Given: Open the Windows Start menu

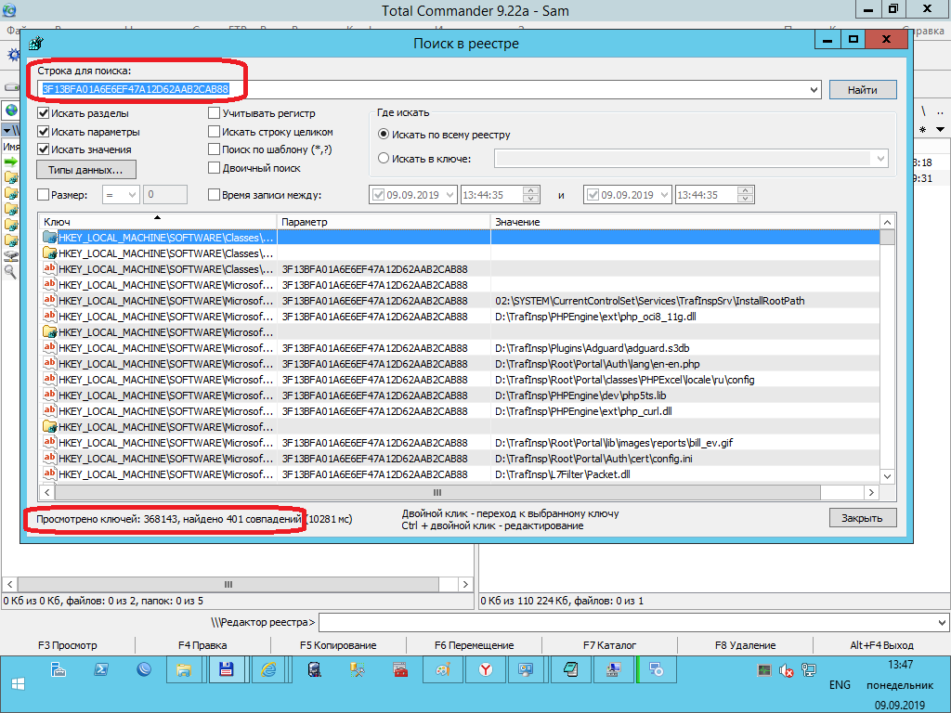Looking at the screenshot, I should point(18,684).
